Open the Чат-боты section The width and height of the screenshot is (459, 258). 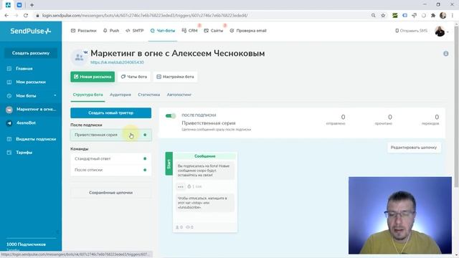click(x=163, y=30)
